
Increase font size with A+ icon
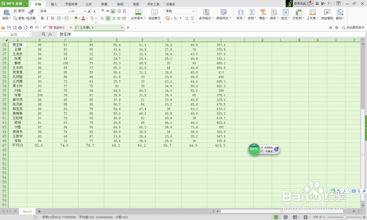pyautogui.click(x=90, y=11)
